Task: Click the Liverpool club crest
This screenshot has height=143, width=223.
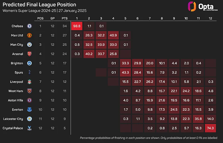Action: 29,82
